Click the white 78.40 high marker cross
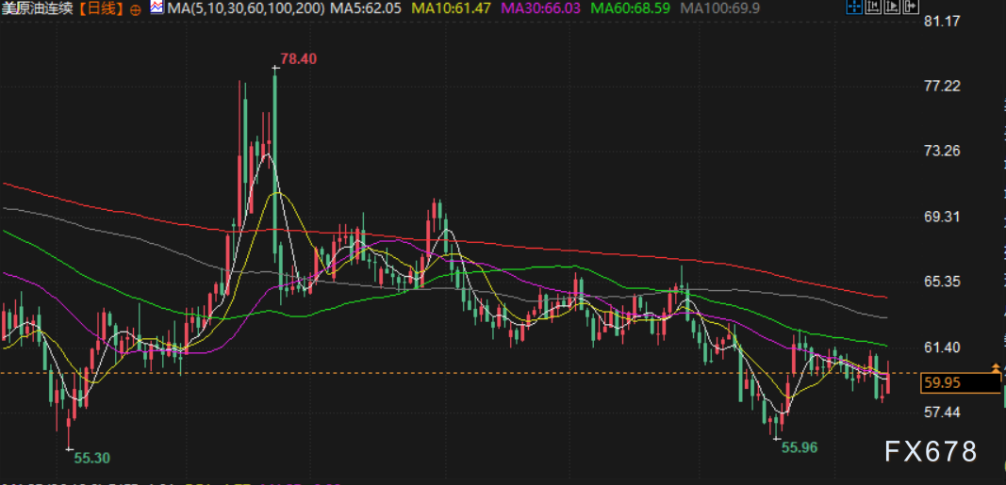The width and height of the screenshot is (1006, 485). 275,67
